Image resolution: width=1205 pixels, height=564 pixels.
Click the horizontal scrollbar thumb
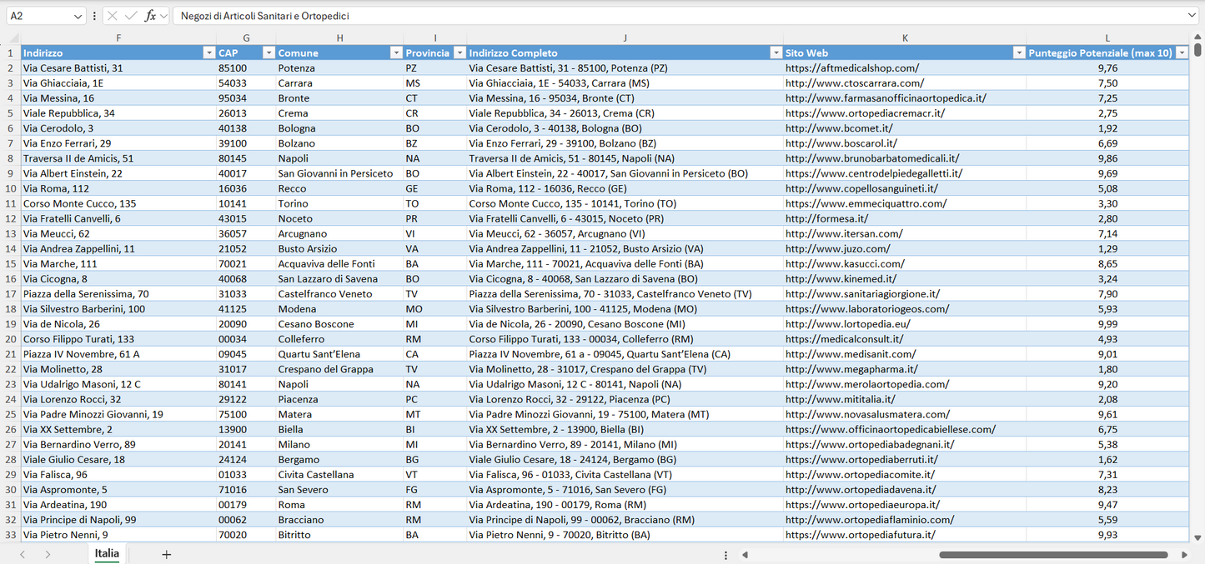[x=1052, y=555]
